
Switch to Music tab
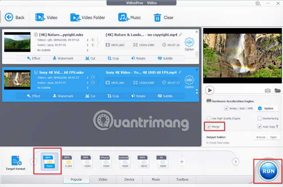coord(156,179)
